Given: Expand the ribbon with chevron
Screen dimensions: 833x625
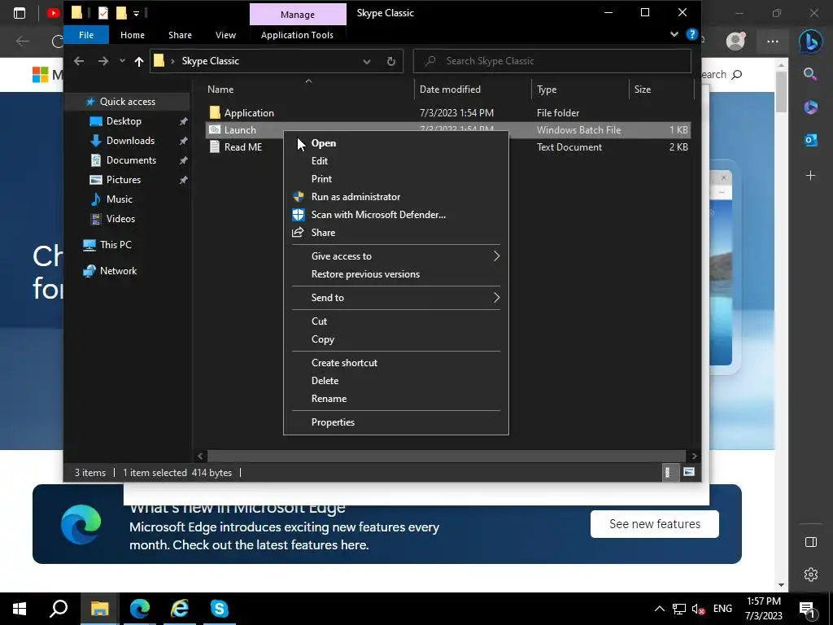Looking at the screenshot, I should pos(674,34).
